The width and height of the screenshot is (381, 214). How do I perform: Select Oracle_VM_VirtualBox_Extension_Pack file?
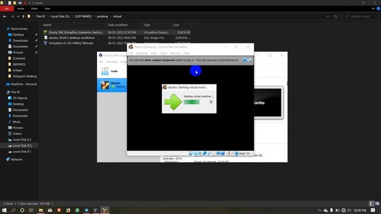coord(117,32)
